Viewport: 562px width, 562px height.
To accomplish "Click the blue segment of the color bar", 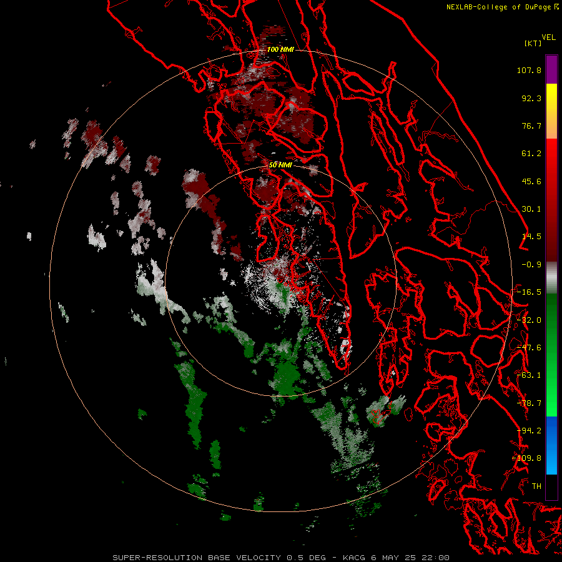I will (551, 445).
